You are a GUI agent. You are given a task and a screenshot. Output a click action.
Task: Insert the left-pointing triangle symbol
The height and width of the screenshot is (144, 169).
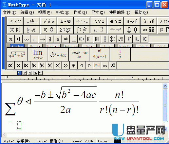coord(81,65)
